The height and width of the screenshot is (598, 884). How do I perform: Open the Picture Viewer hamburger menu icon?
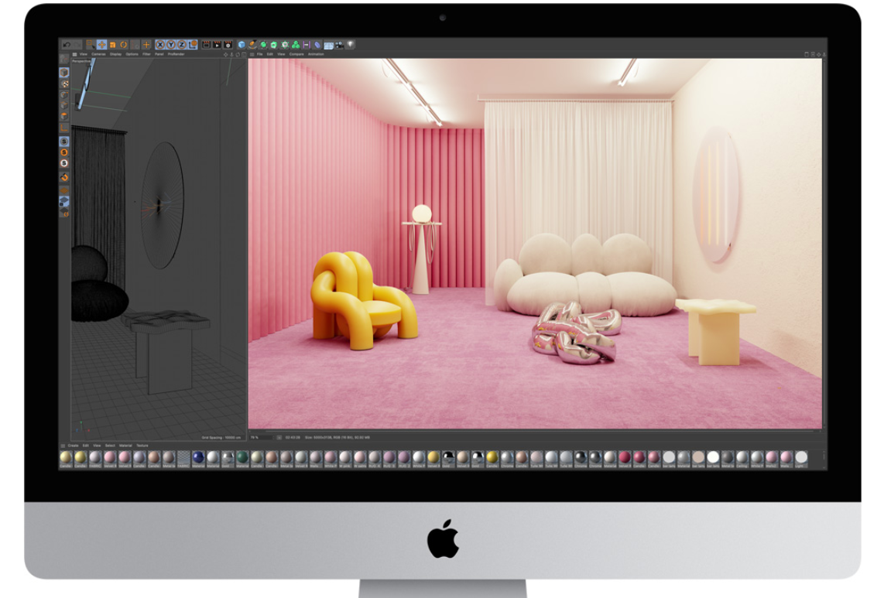(x=252, y=55)
